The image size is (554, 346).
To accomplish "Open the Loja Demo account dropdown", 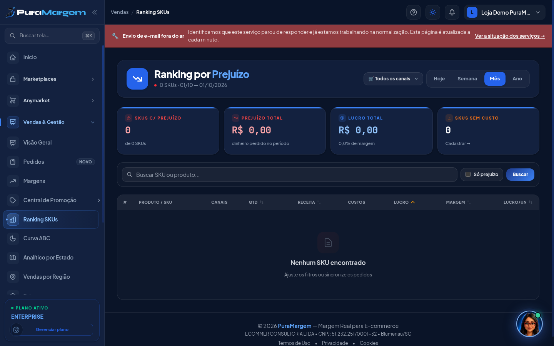I will (x=505, y=12).
